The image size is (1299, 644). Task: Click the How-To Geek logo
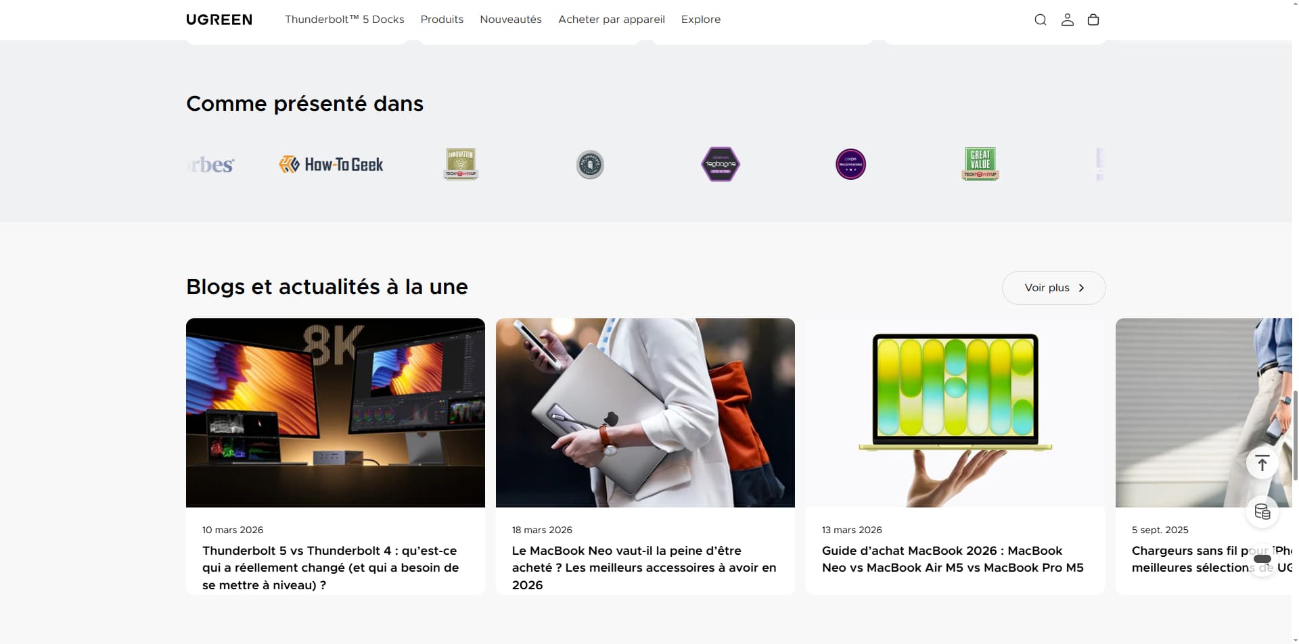pos(331,164)
